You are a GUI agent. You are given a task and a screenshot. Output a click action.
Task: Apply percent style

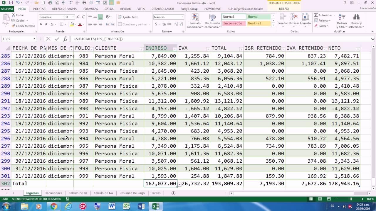coord(164,24)
